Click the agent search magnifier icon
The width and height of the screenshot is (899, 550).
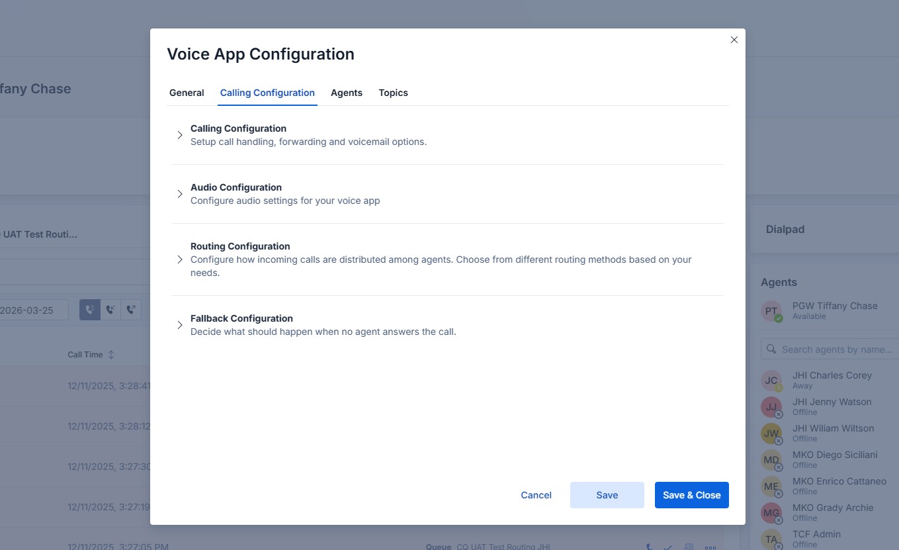tap(771, 349)
